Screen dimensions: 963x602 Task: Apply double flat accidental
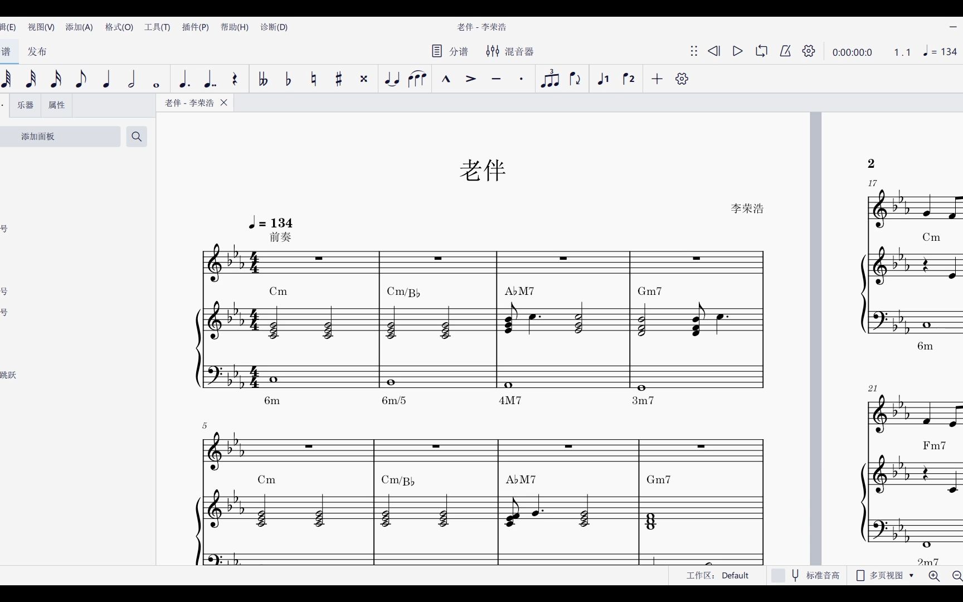(263, 79)
